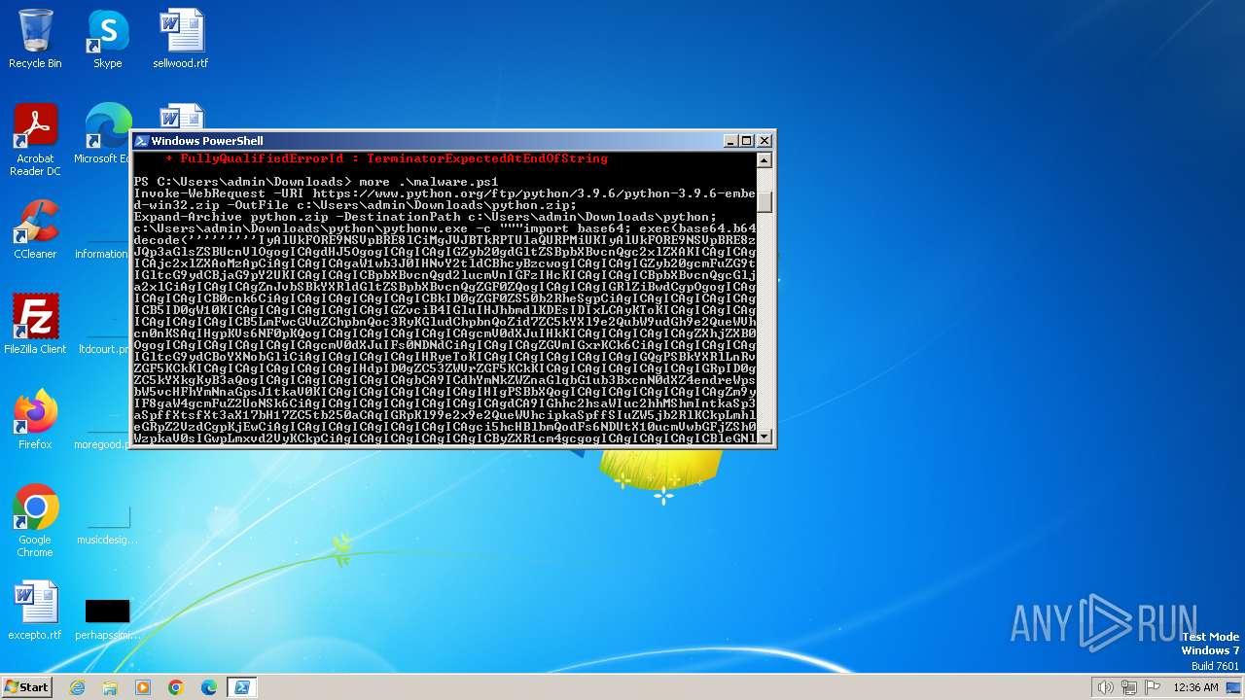Click the PowerShell vertical scrollbar thumb

point(765,201)
